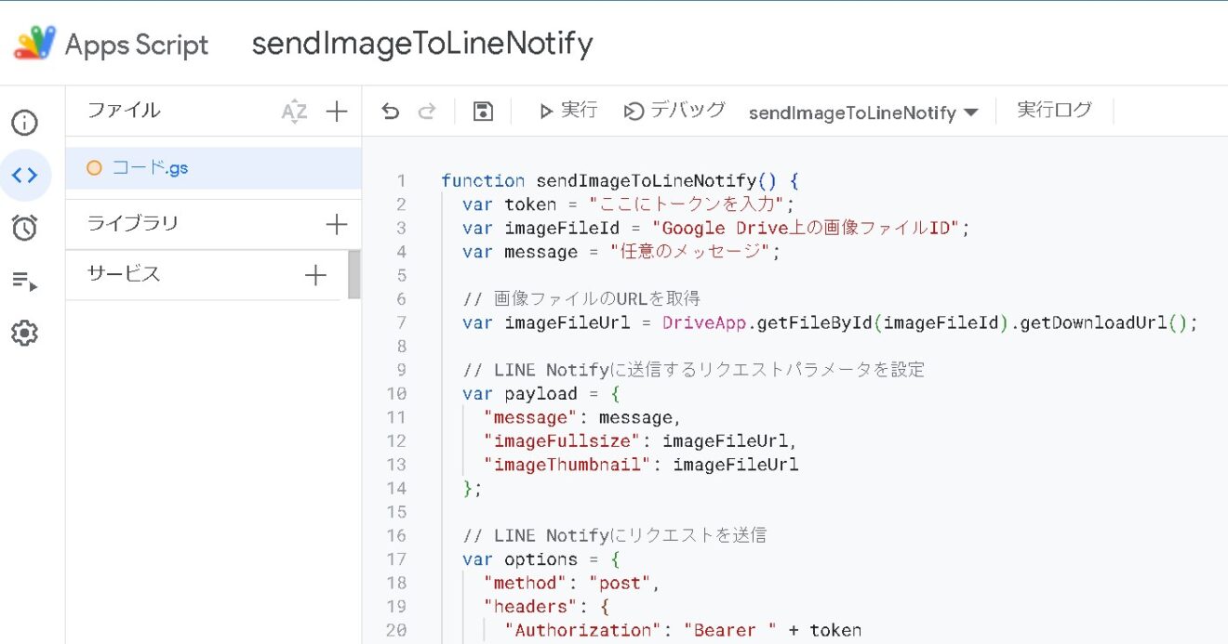Open the function selector showing sendImageToLineNotify
This screenshot has width=1228, height=644.
pyautogui.click(x=862, y=112)
